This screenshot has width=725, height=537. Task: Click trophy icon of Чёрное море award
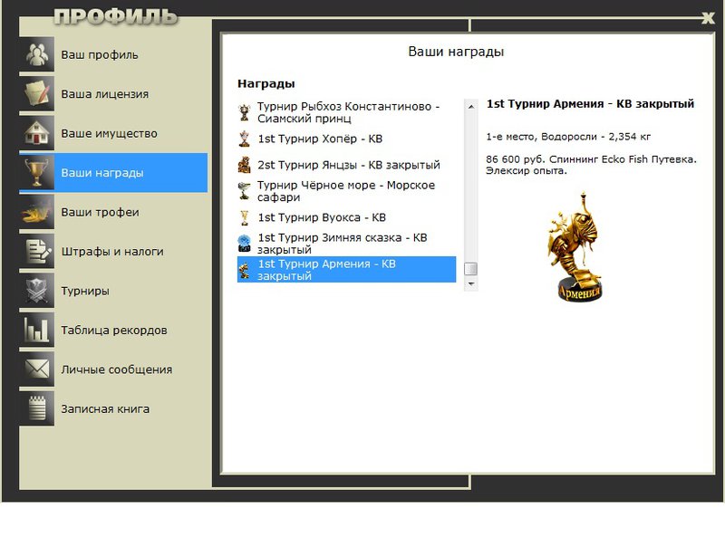click(x=244, y=191)
